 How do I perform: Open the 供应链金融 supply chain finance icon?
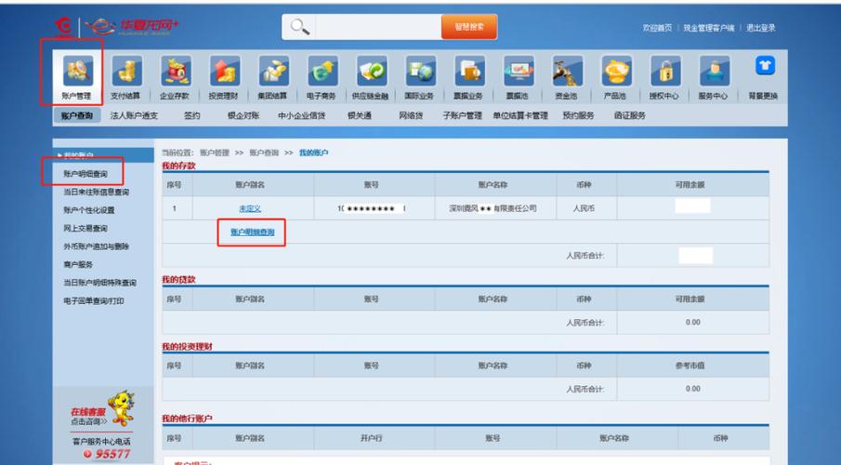point(372,71)
